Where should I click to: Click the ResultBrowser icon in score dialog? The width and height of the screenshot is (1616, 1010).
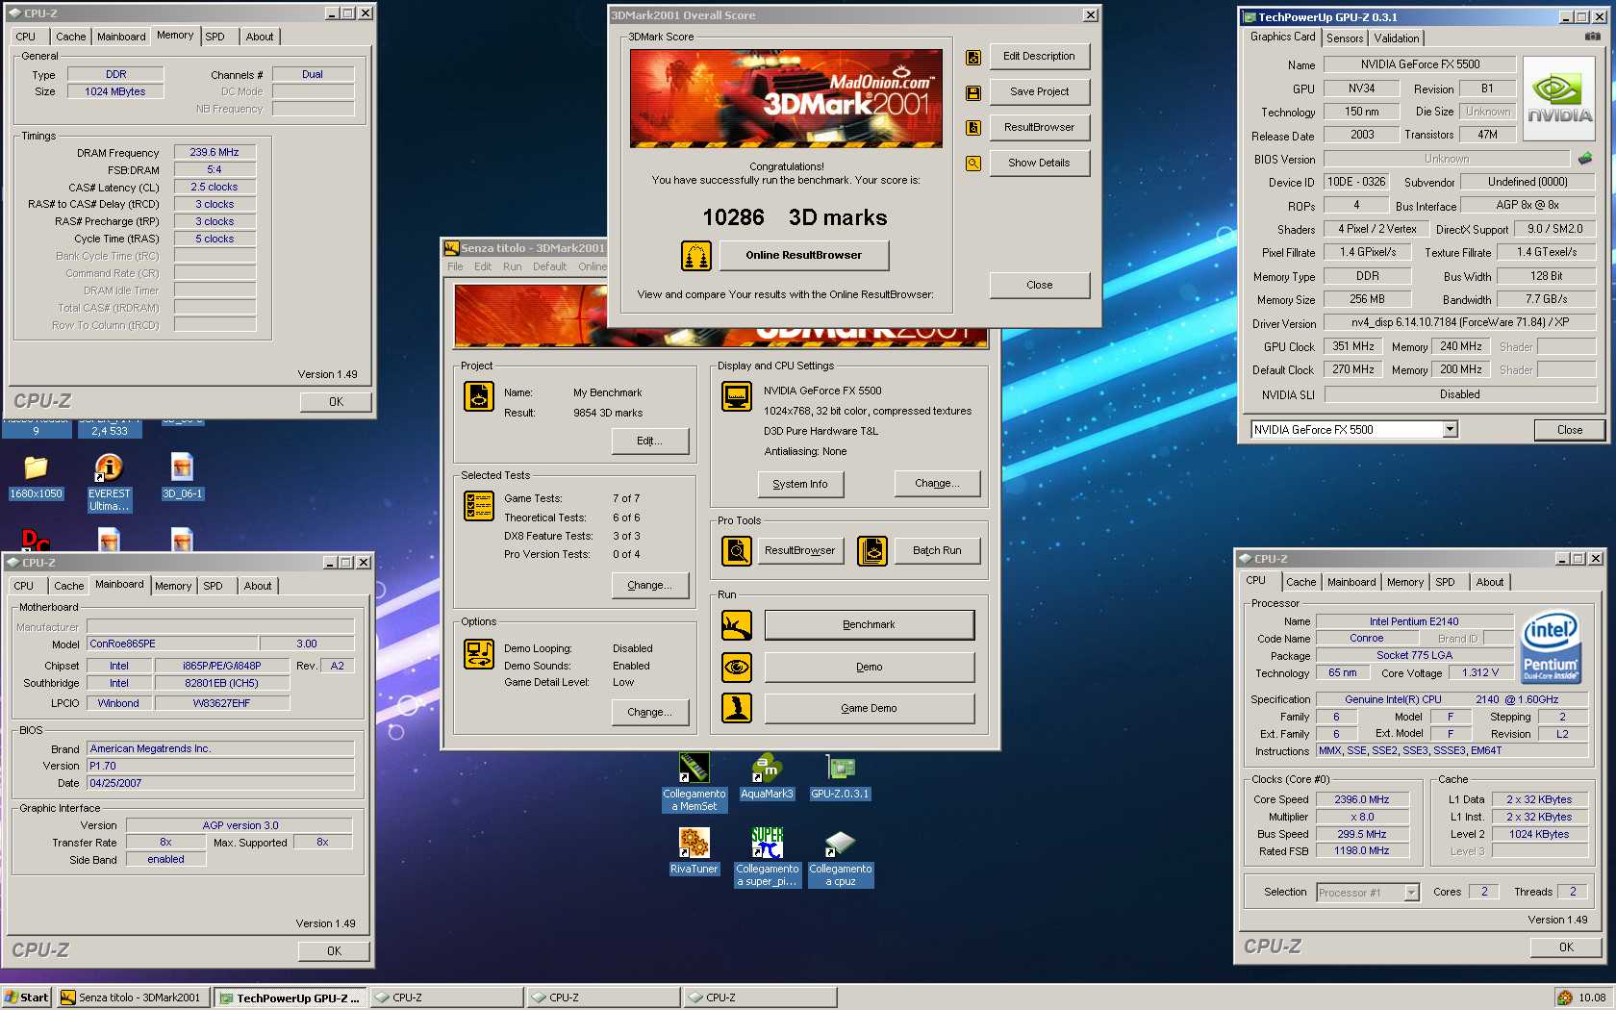coord(973,128)
